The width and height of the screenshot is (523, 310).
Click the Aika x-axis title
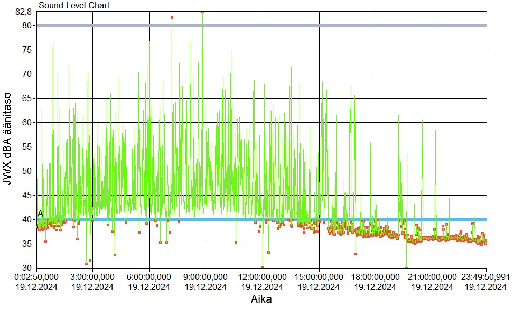click(x=261, y=299)
